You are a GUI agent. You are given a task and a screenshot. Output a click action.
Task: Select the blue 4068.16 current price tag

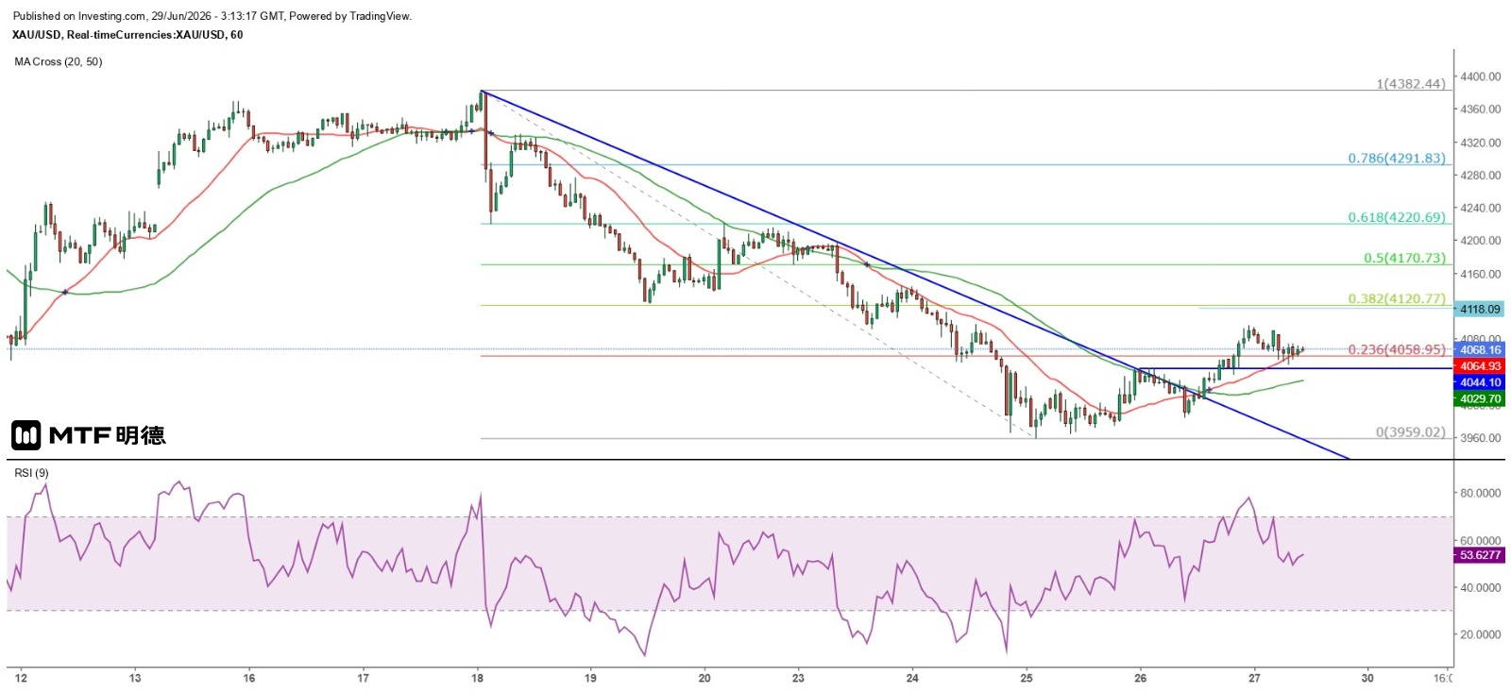tap(1479, 350)
